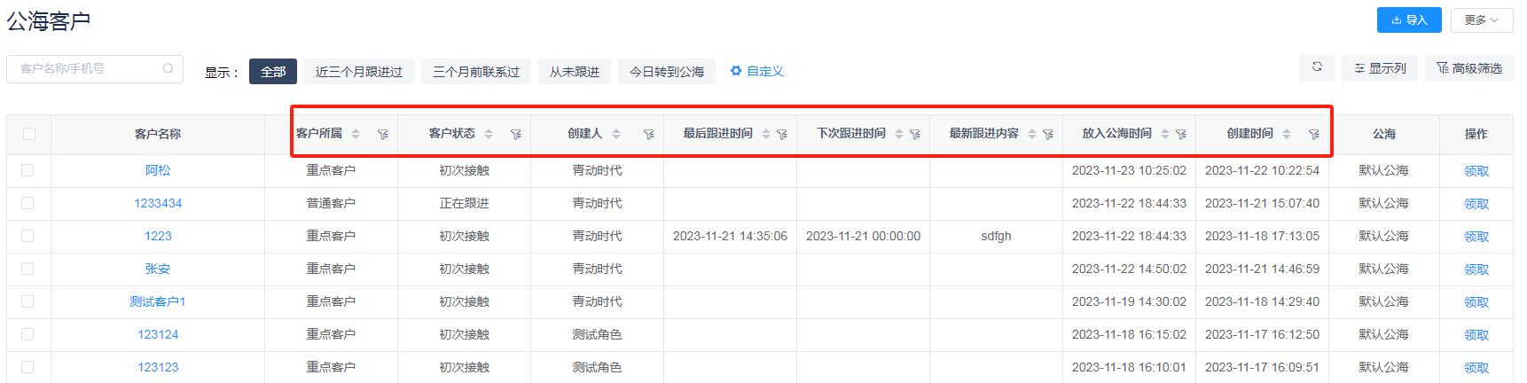Screen dimensions: 1527x383
Task: Open filter on 放入公海时间 column
Action: point(1181,134)
